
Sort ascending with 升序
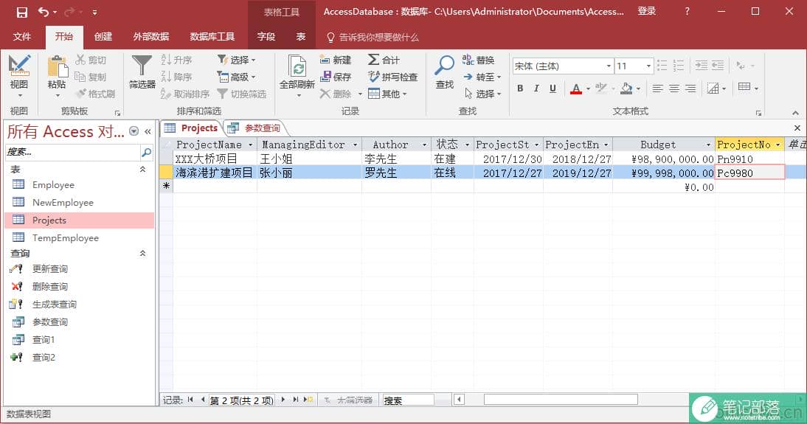coord(176,60)
